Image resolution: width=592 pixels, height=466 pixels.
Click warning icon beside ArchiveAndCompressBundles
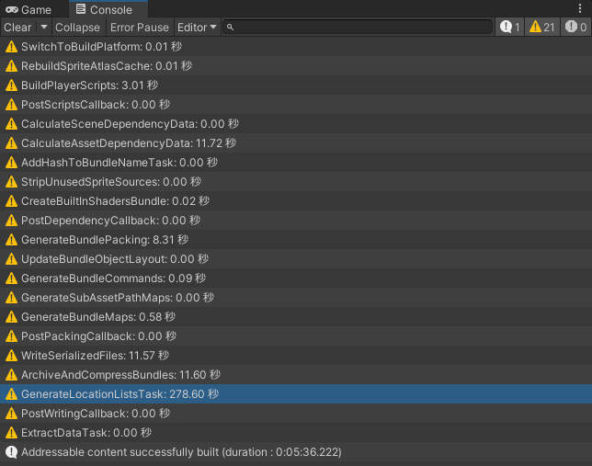[11, 375]
